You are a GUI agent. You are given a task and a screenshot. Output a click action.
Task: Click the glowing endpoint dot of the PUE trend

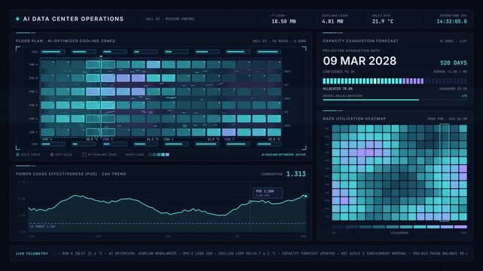point(306,196)
